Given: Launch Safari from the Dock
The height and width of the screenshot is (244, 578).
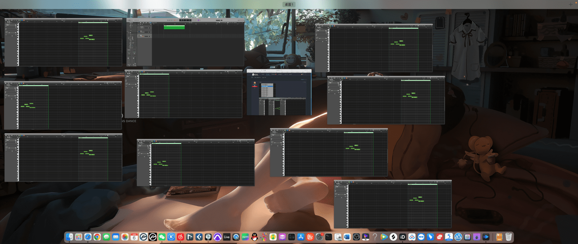Looking at the screenshot, I should (88, 237).
